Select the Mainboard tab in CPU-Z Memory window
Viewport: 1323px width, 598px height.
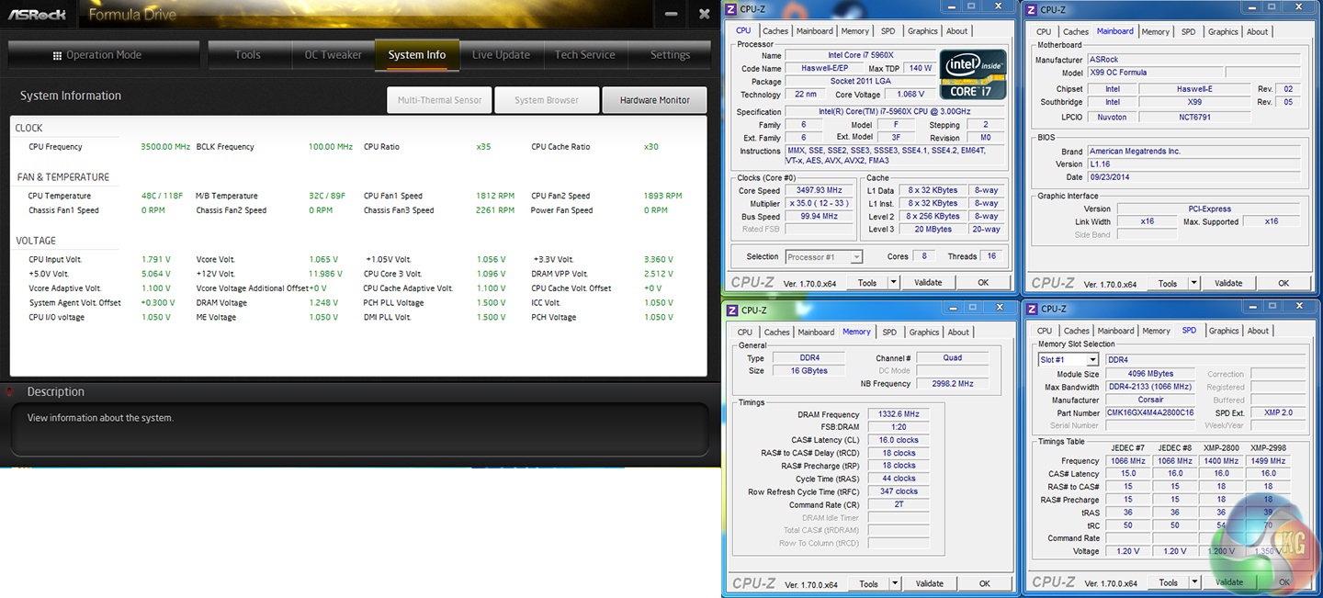pyautogui.click(x=816, y=332)
